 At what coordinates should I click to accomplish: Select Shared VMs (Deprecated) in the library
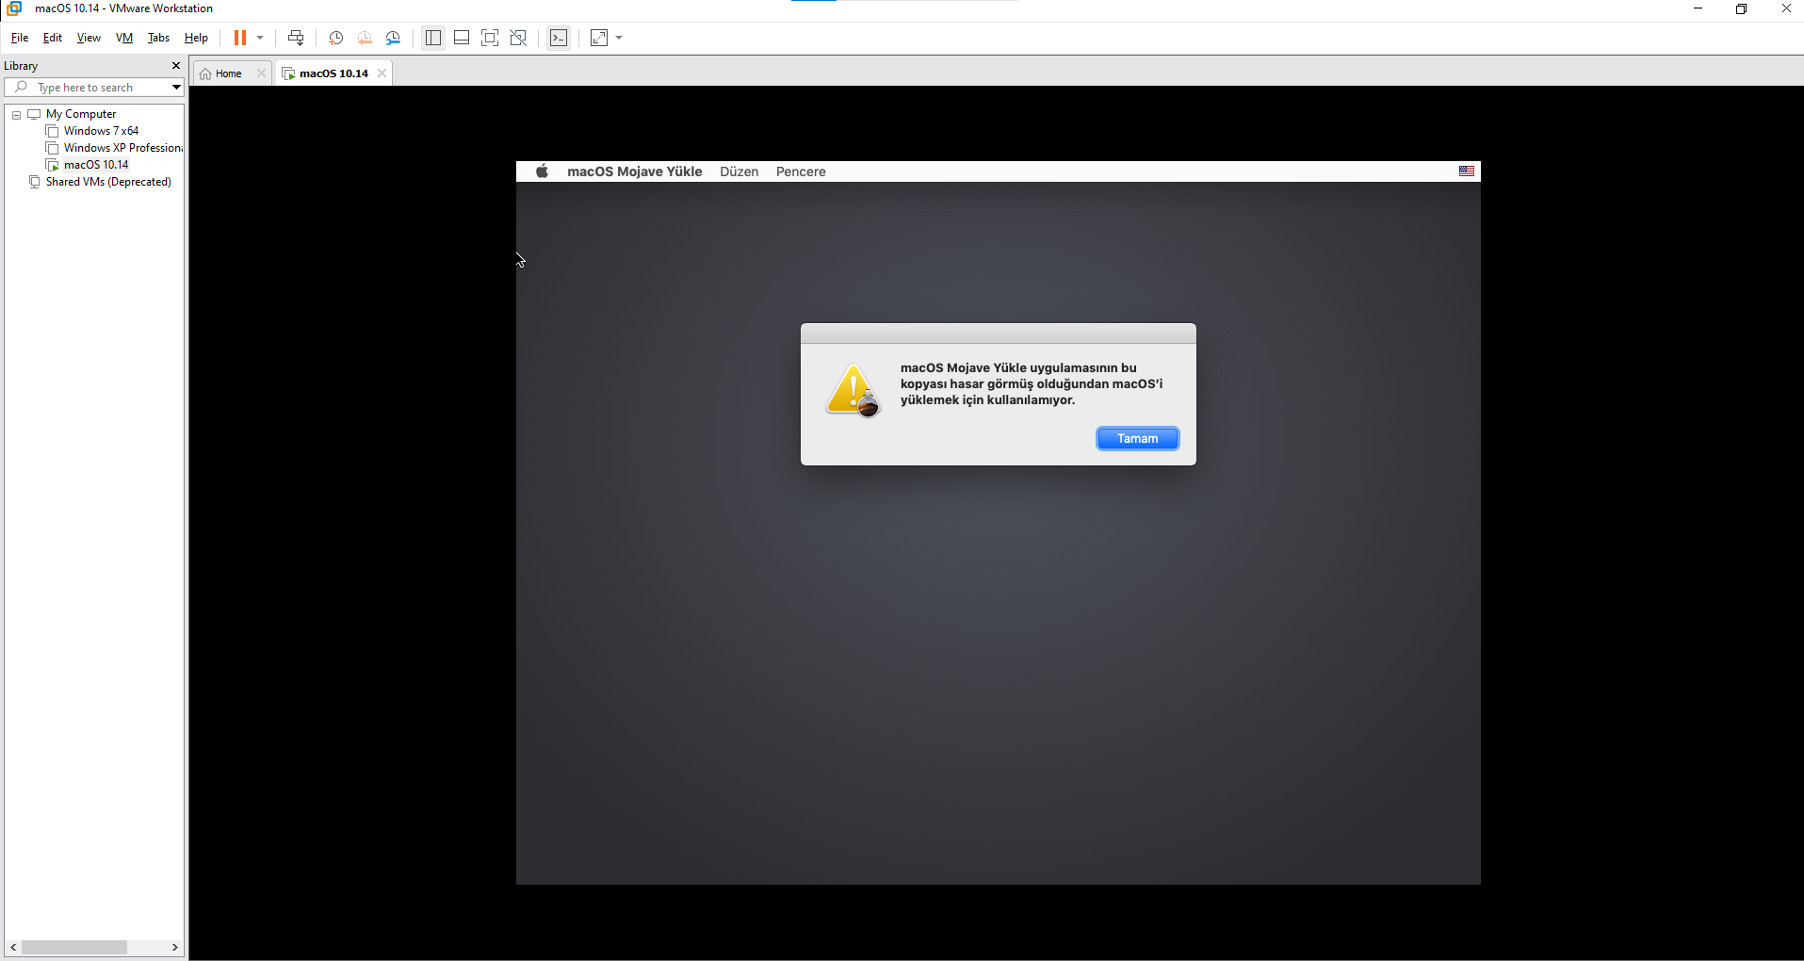tap(108, 182)
